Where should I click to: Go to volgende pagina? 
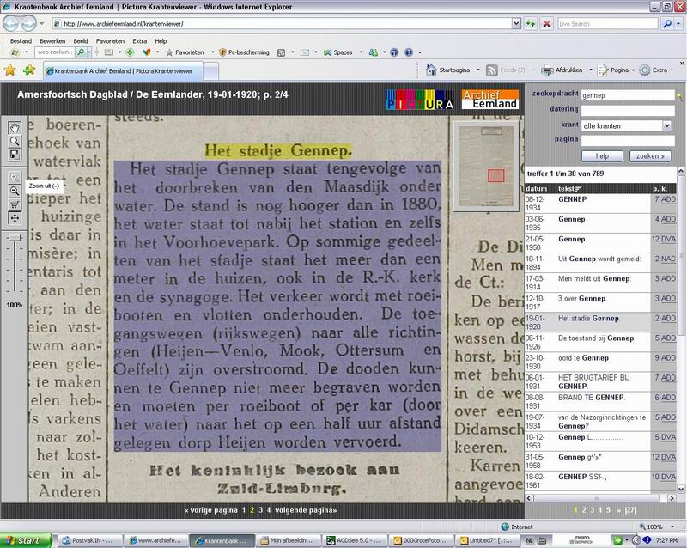[306, 510]
